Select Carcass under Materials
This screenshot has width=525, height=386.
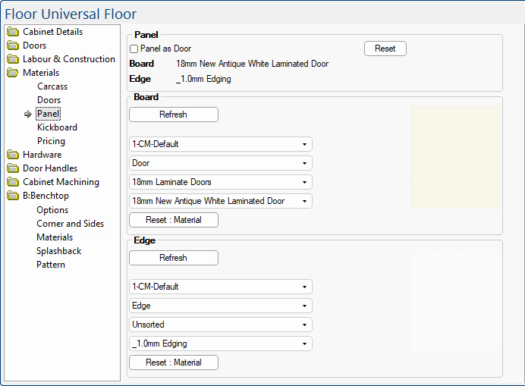(x=52, y=86)
